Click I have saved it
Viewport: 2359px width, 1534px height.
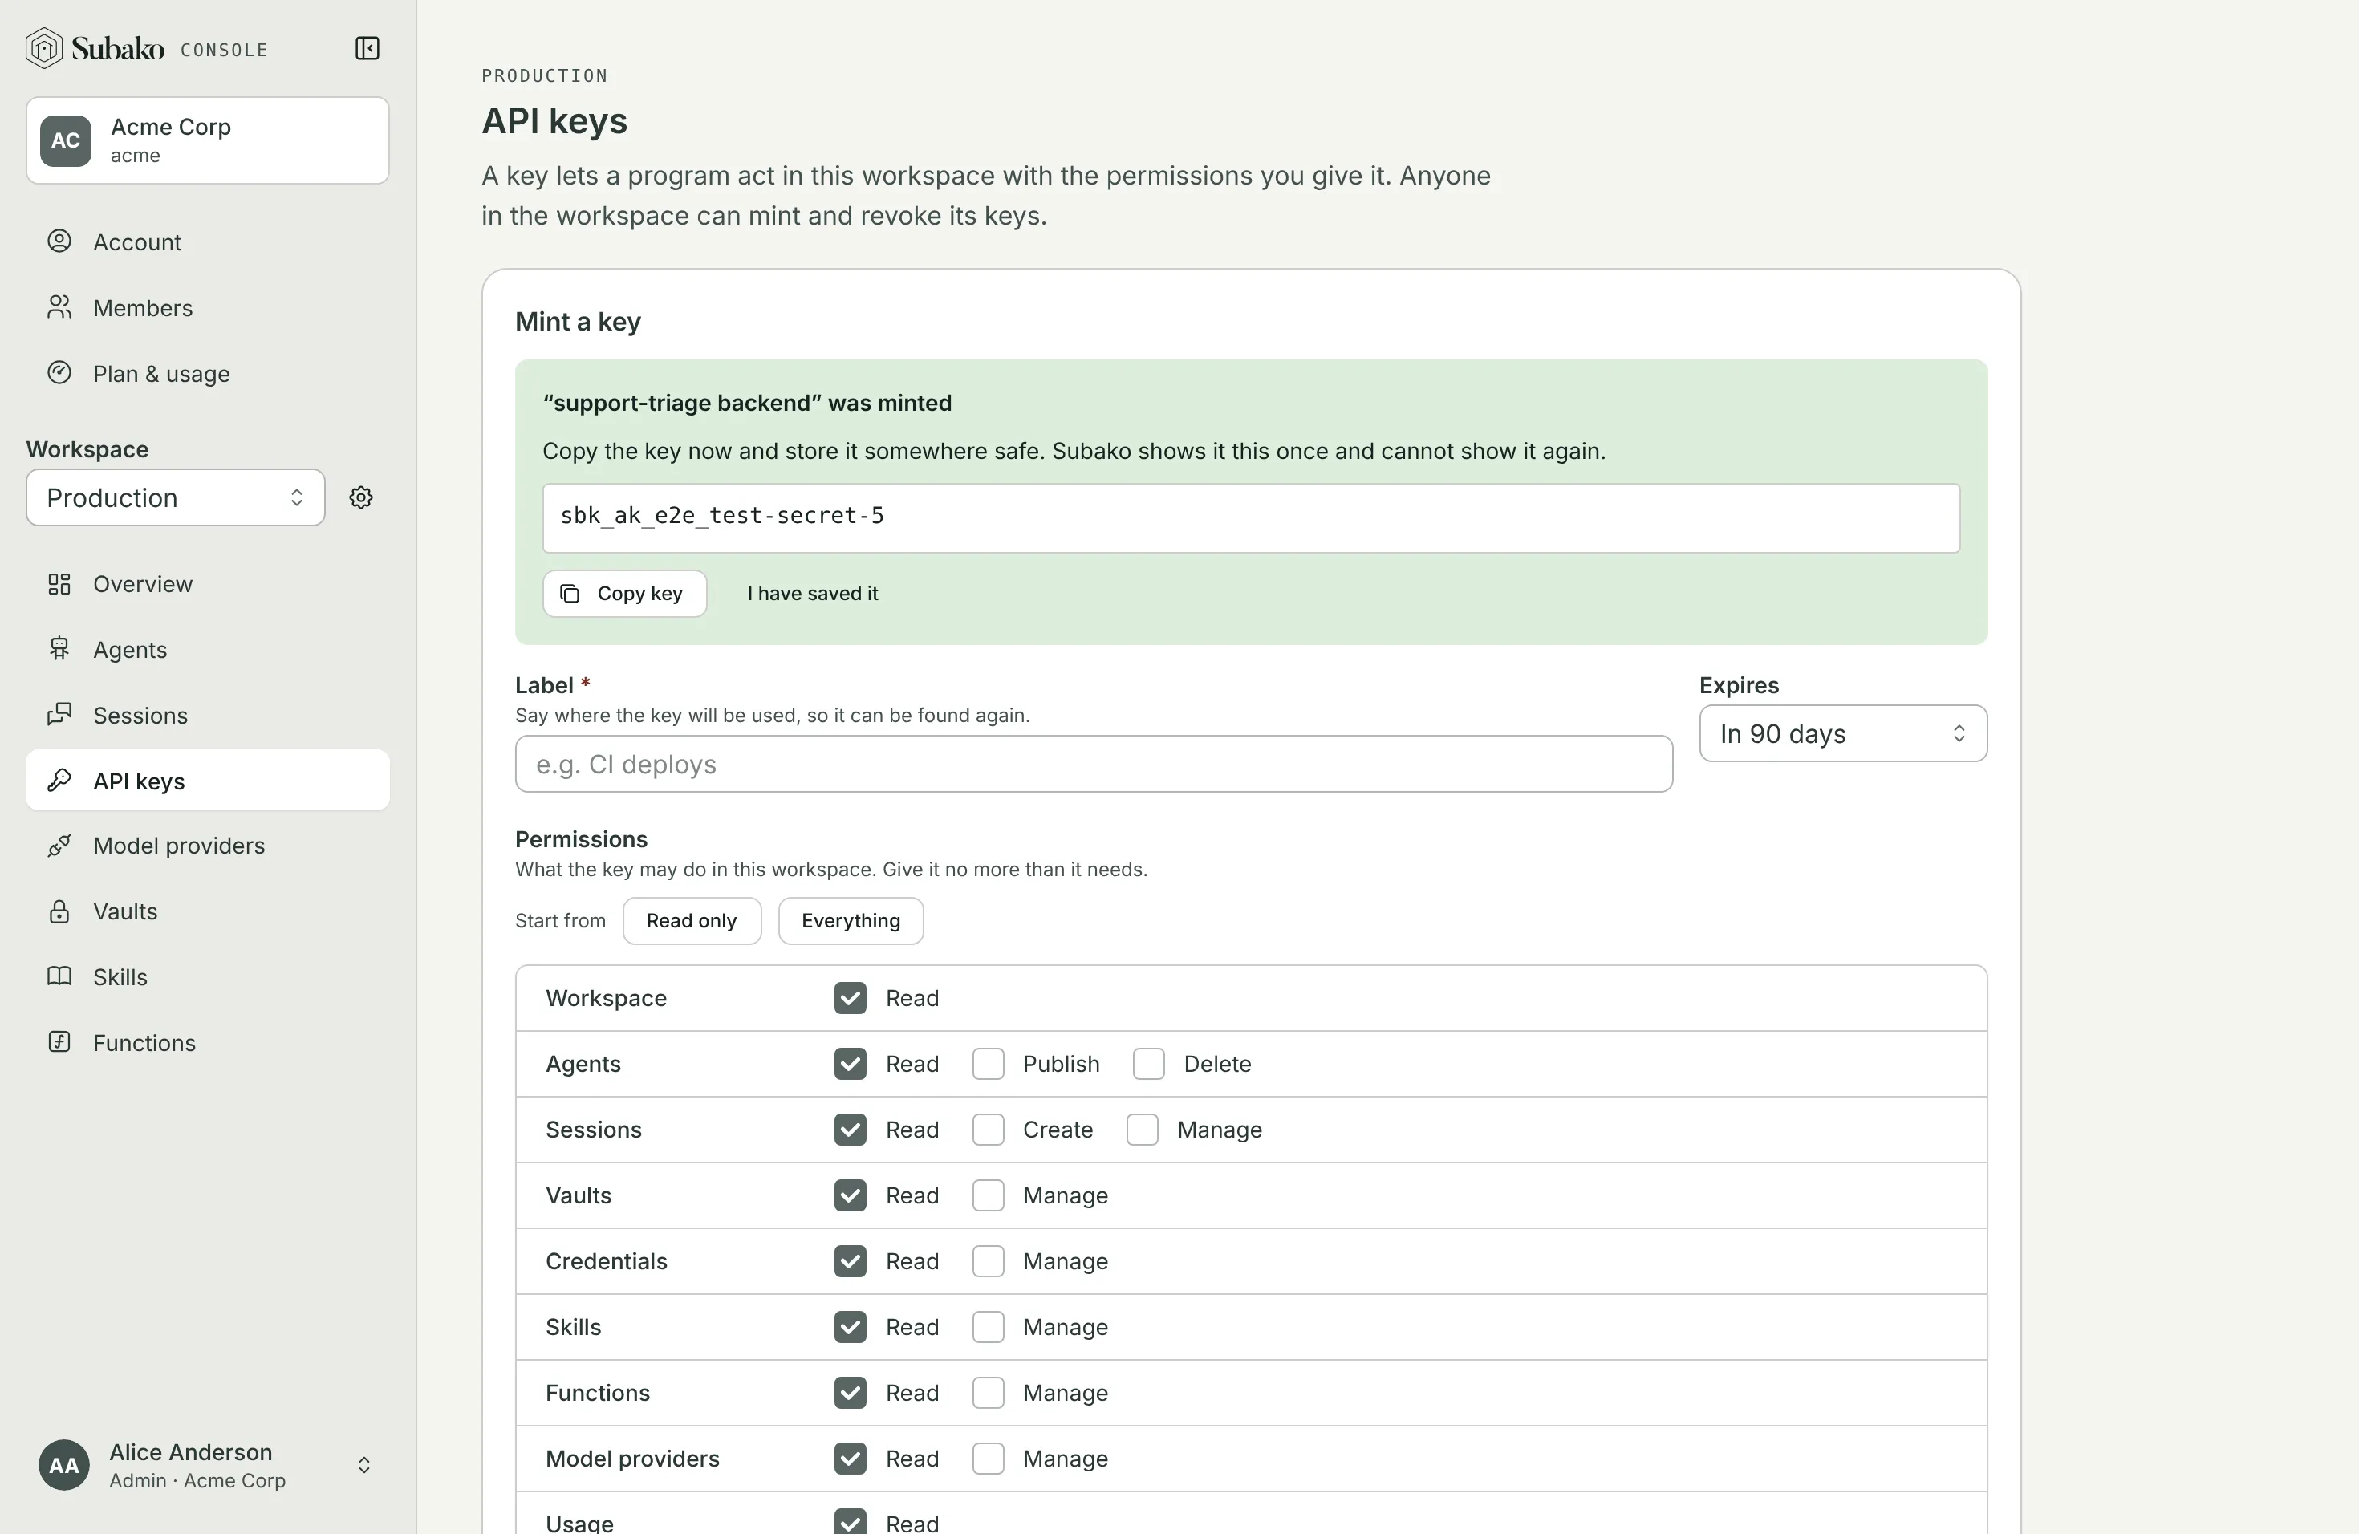[813, 594]
